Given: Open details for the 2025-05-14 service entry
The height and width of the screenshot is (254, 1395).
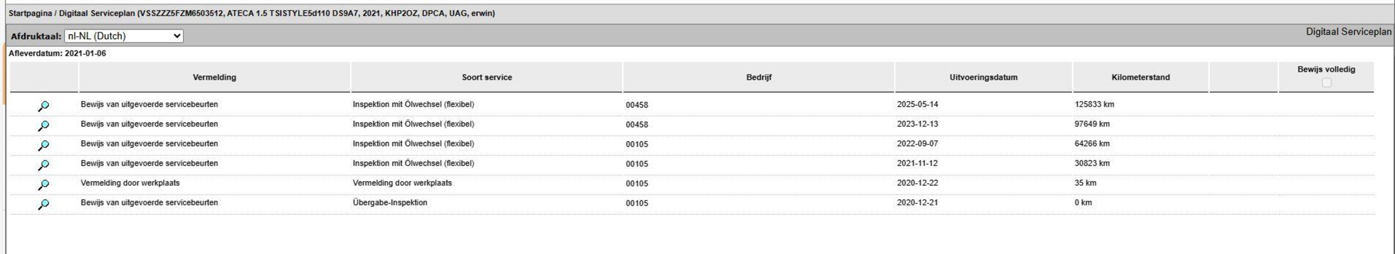Looking at the screenshot, I should (x=43, y=106).
